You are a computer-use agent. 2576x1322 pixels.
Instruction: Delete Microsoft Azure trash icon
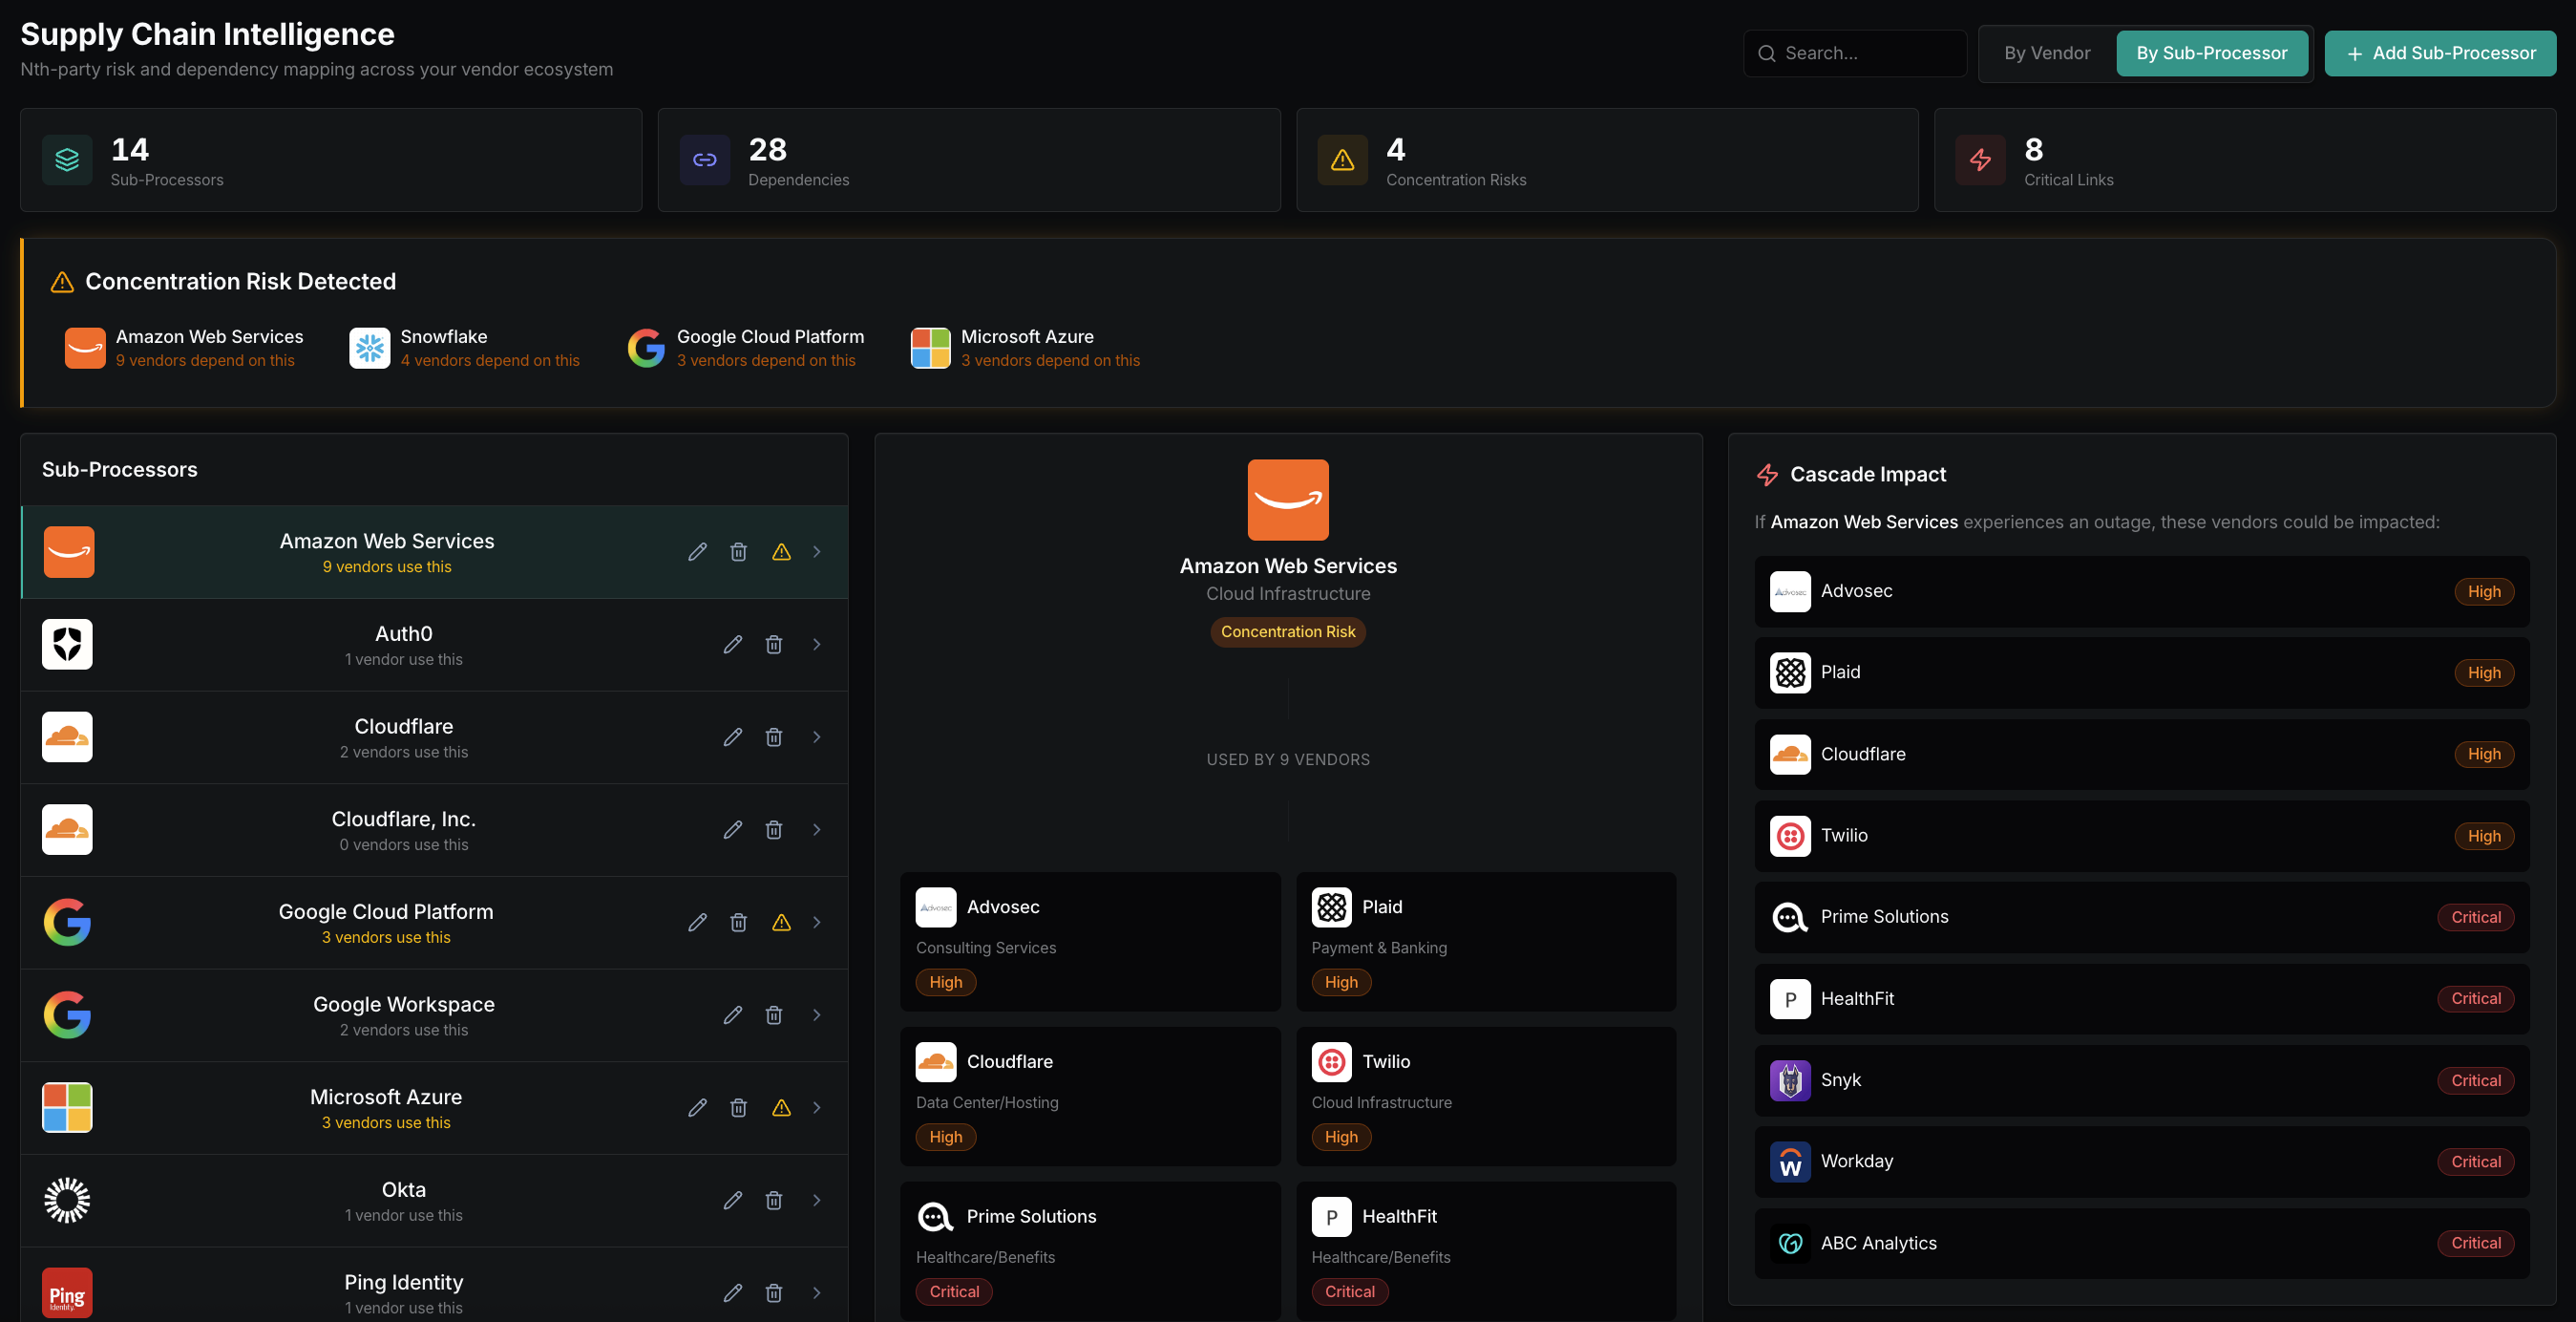[x=738, y=1108]
